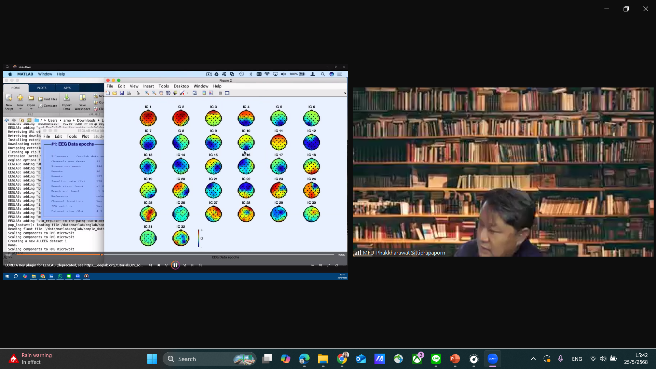
Task: Show hidden icons chevron in system tray
Action: pos(533,359)
